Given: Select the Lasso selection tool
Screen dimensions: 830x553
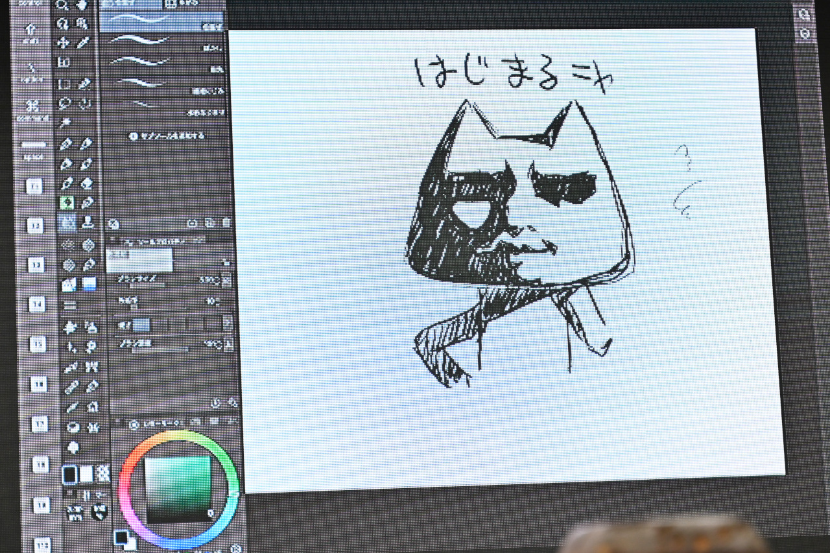Looking at the screenshot, I should click(x=64, y=104).
